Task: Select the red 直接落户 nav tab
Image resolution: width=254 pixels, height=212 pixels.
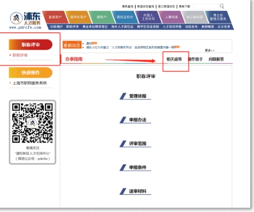Action: point(55,17)
